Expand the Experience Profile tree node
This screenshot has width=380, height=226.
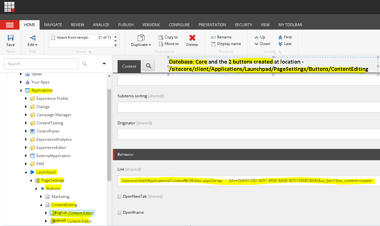coord(26,99)
